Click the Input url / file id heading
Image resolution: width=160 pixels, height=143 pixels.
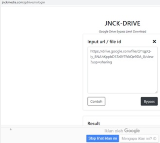pyautogui.click(x=104, y=42)
